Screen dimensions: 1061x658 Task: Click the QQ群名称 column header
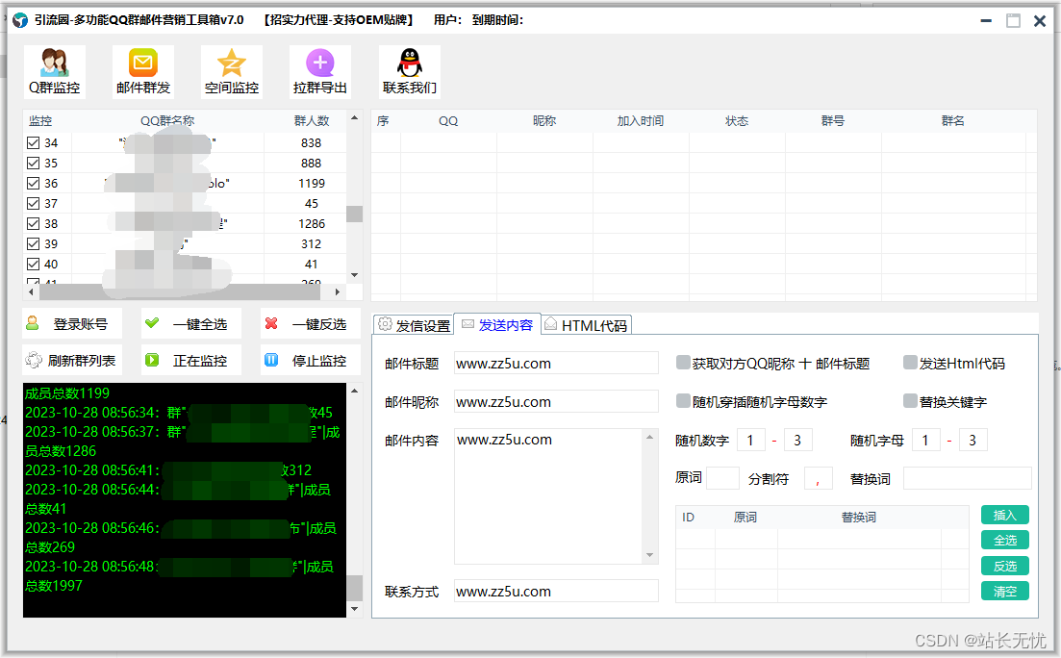pos(167,121)
